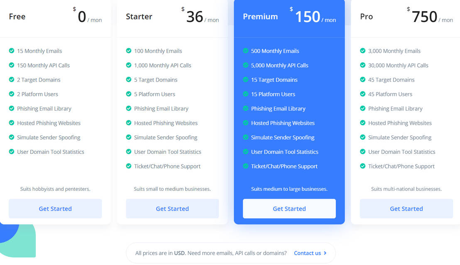Click the checkmark next to Simulate Sender Spoofing in Starter
The image size is (460, 265).
pos(128,137)
